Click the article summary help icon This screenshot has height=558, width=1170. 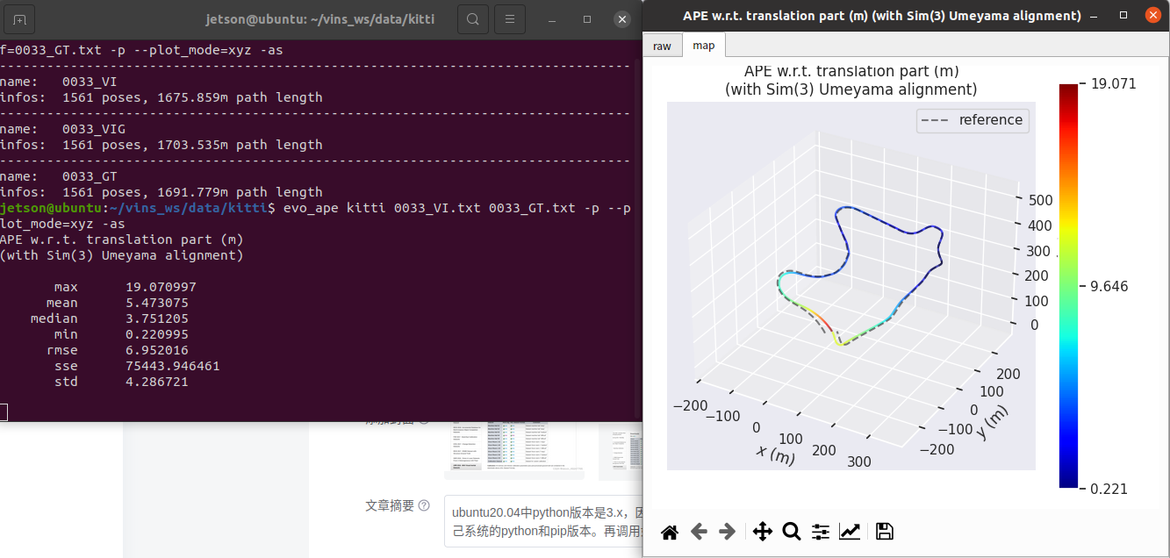click(x=424, y=505)
